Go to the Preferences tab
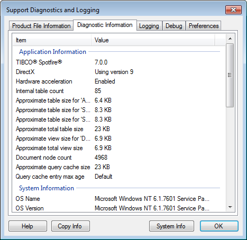Screen dimensions: 247x240 [204, 26]
